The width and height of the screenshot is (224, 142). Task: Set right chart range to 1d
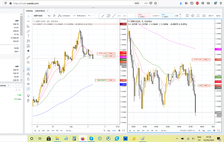click(x=156, y=131)
